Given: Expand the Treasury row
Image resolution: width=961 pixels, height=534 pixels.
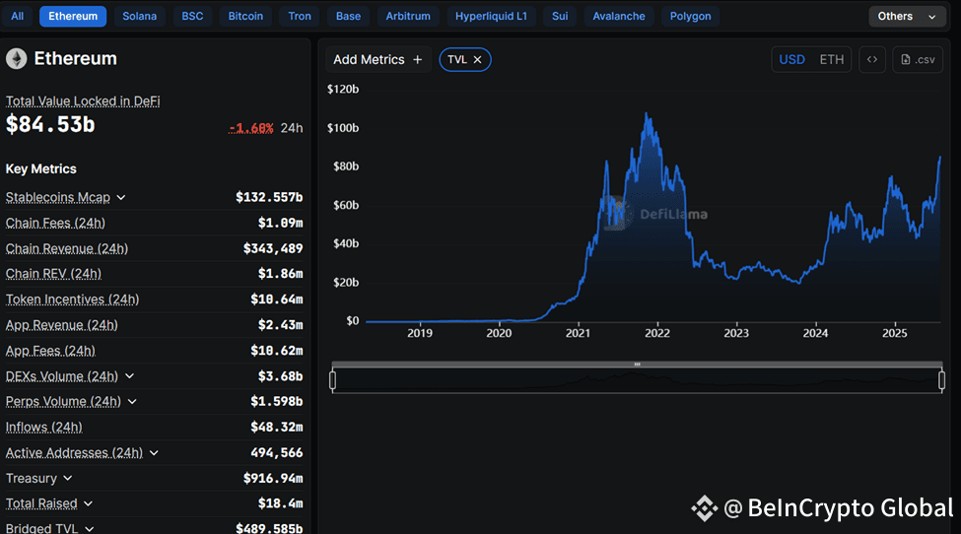Looking at the screenshot, I should [x=67, y=478].
